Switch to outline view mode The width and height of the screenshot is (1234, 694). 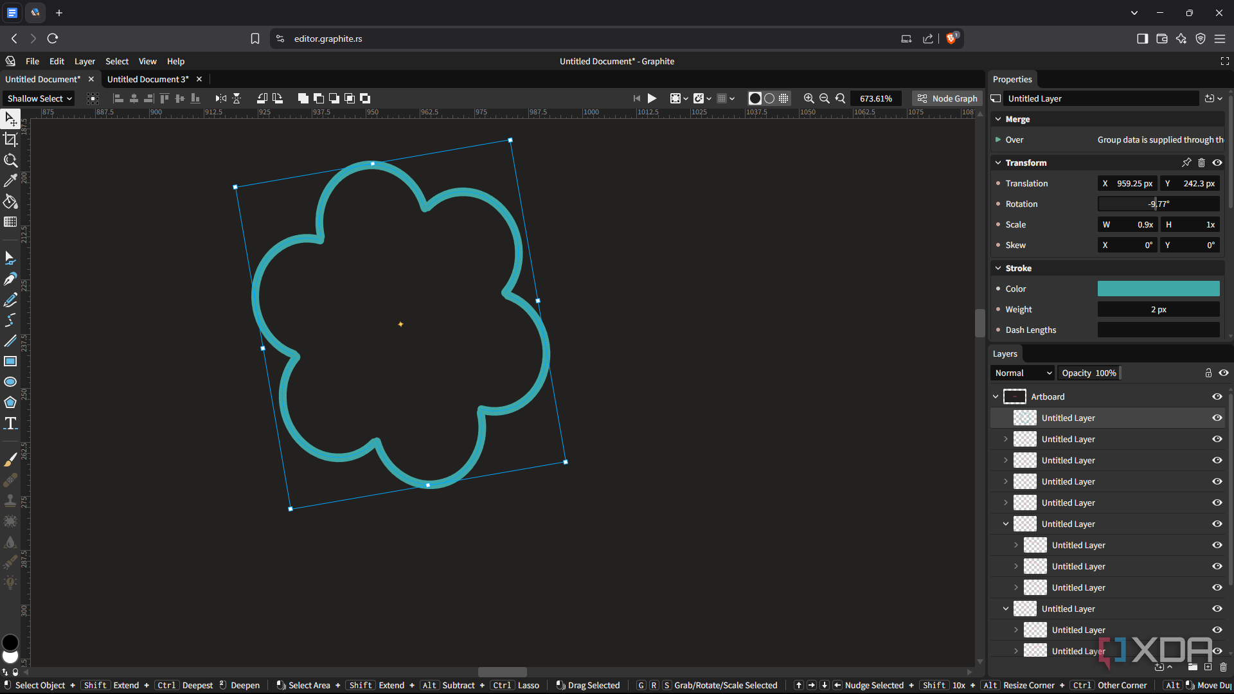point(769,98)
